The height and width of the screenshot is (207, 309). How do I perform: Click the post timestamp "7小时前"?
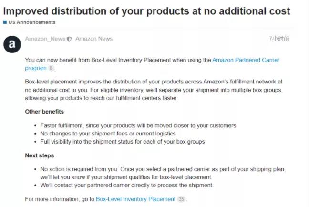pyautogui.click(x=279, y=39)
